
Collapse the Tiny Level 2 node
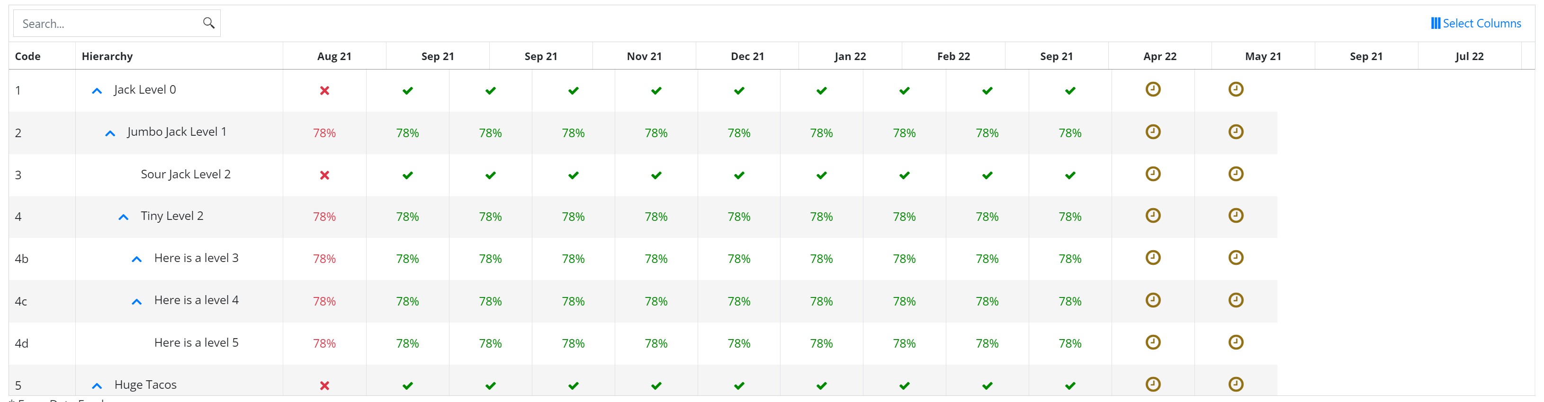pos(124,217)
